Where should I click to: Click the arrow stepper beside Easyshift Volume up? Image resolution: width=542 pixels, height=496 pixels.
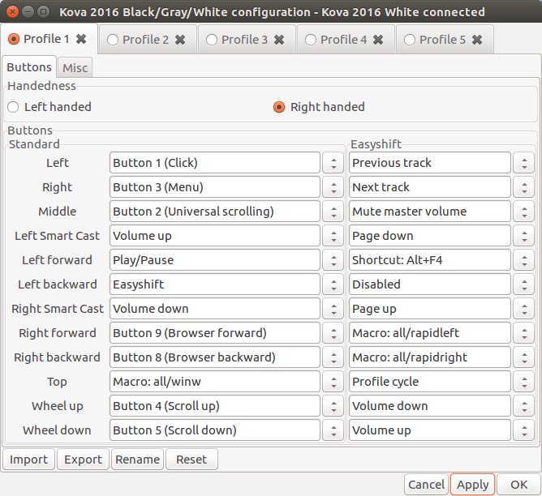click(524, 430)
